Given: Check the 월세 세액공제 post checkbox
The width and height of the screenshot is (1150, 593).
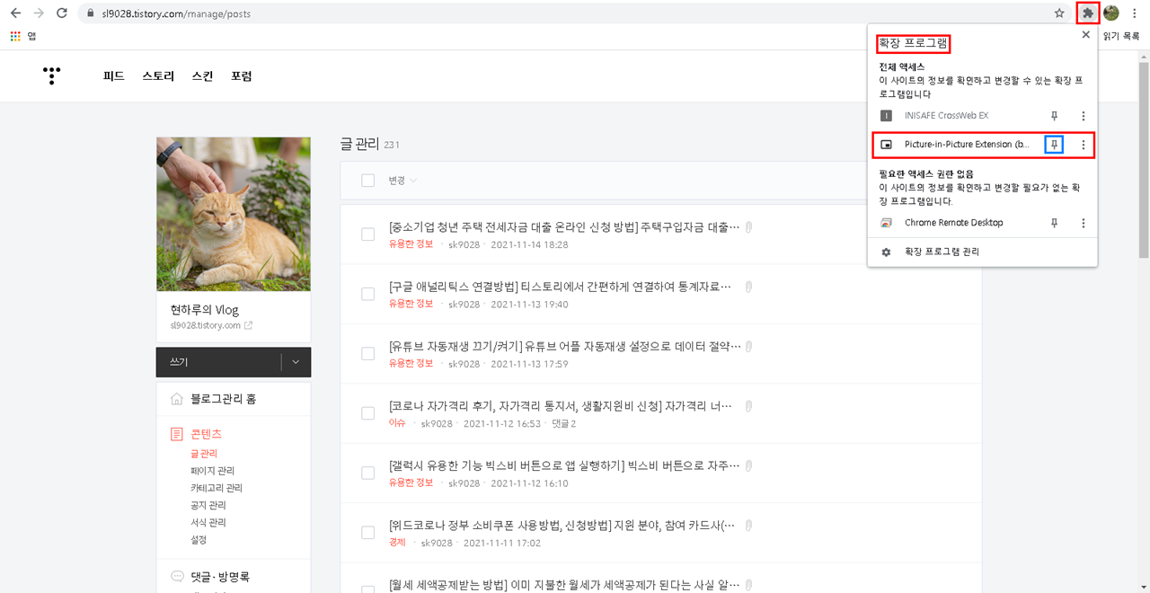Looking at the screenshot, I should coord(367,588).
